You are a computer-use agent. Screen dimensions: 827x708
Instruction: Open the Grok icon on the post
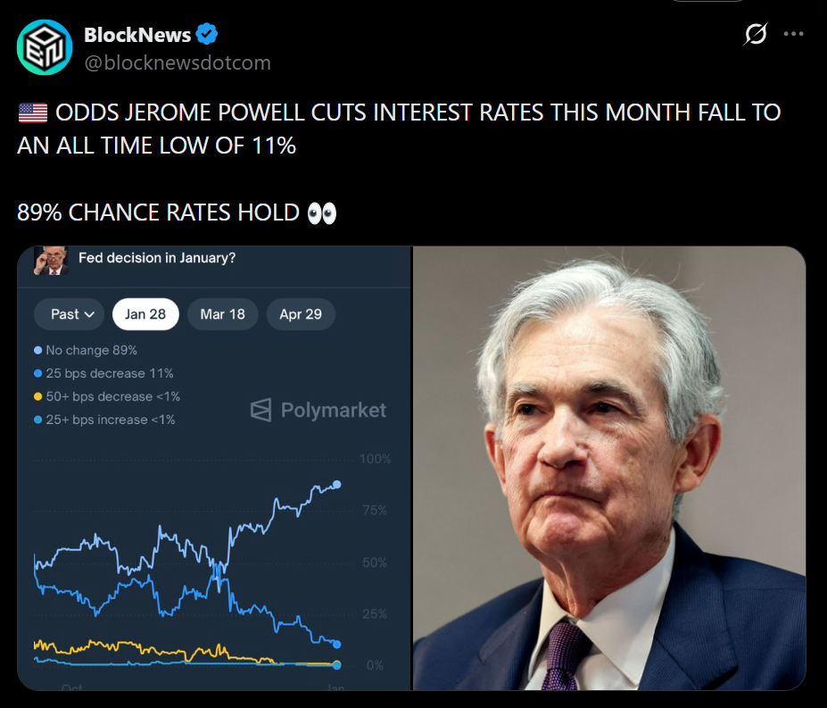pyautogui.click(x=755, y=34)
